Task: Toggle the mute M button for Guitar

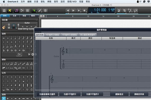Action: [9, 25]
